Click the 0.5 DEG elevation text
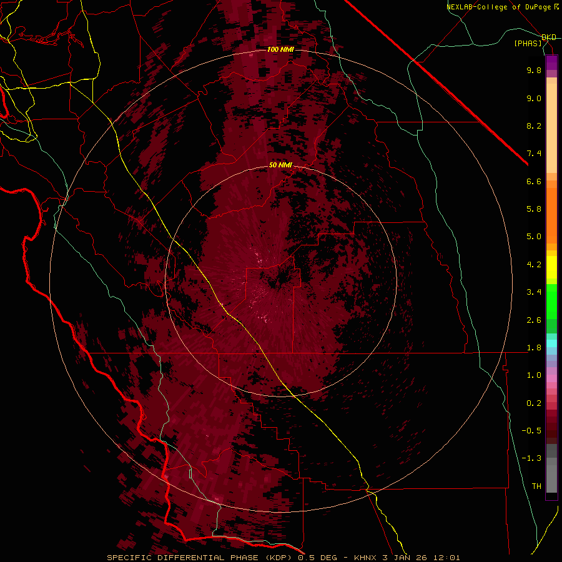The width and height of the screenshot is (562, 562). point(318,558)
